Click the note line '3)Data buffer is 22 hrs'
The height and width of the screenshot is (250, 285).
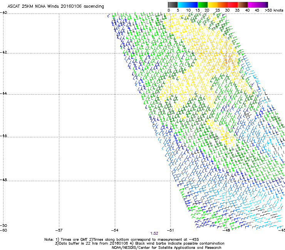pos(139,243)
